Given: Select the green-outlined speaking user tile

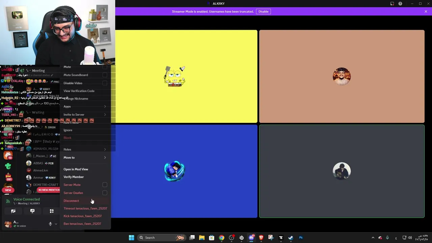Looking at the screenshot, I should pyautogui.click(x=342, y=171).
